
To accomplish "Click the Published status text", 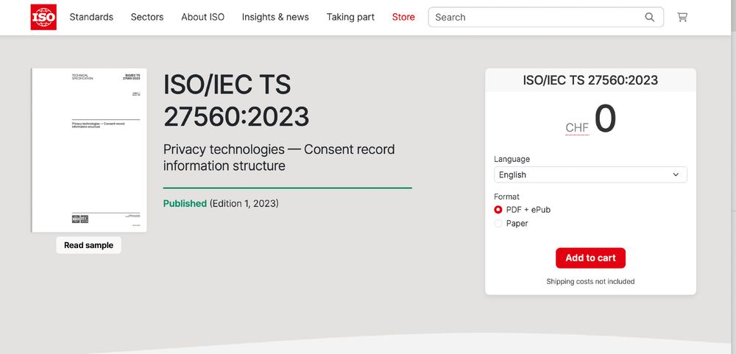I will pyautogui.click(x=185, y=203).
